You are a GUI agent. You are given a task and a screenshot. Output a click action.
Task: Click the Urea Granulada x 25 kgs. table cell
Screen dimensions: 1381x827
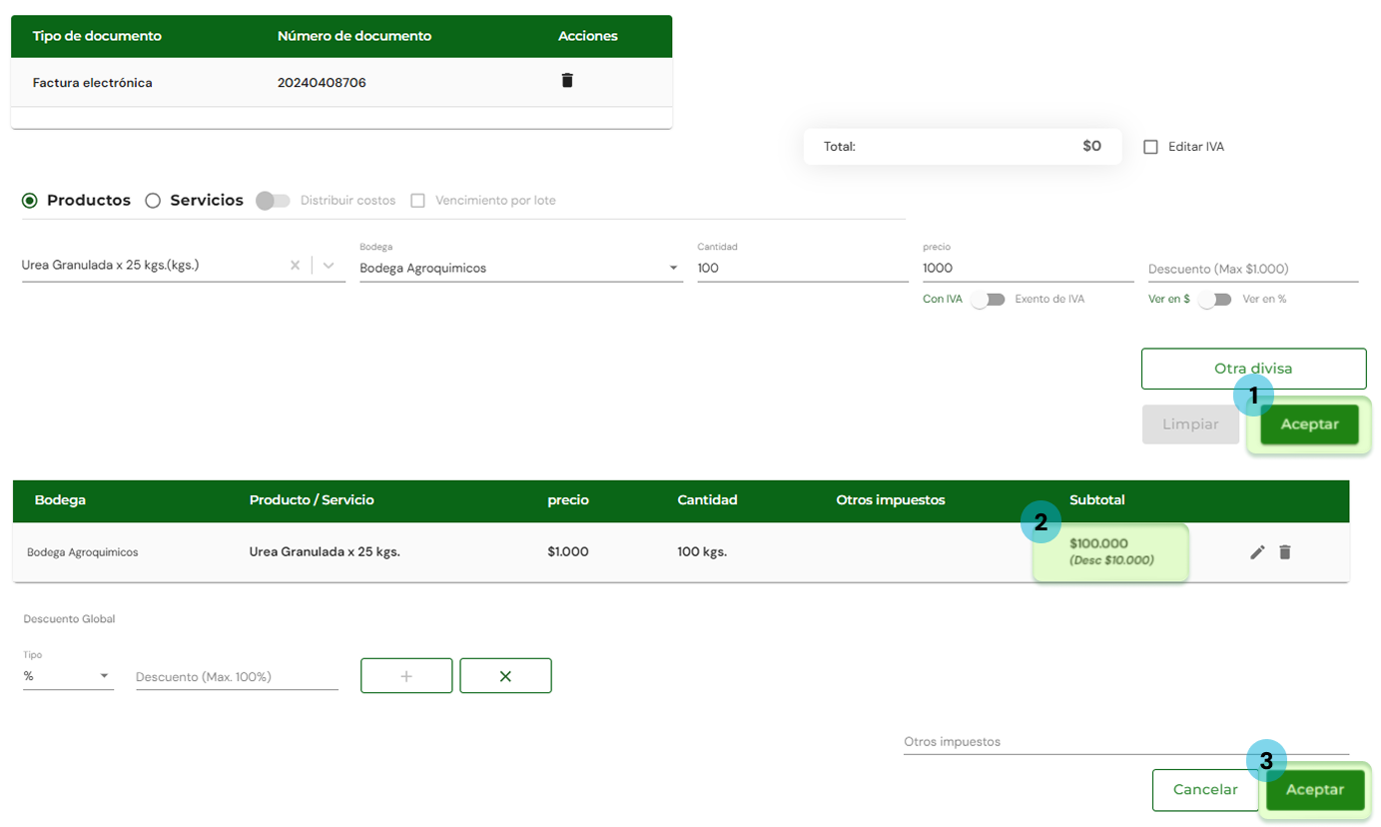(325, 551)
